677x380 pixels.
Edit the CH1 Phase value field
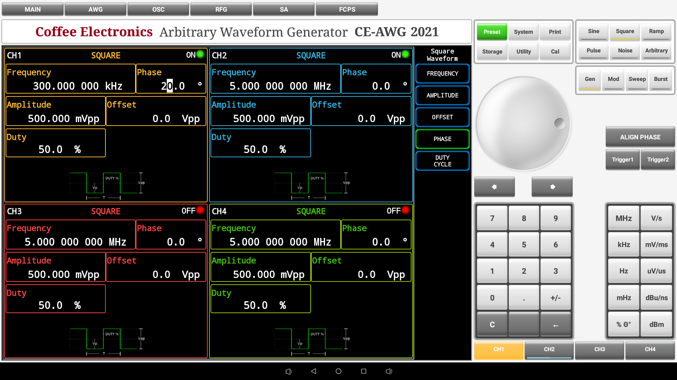171,79
